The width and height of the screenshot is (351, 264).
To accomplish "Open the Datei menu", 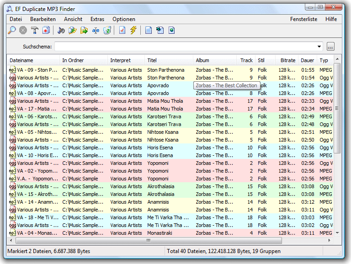I will point(16,19).
